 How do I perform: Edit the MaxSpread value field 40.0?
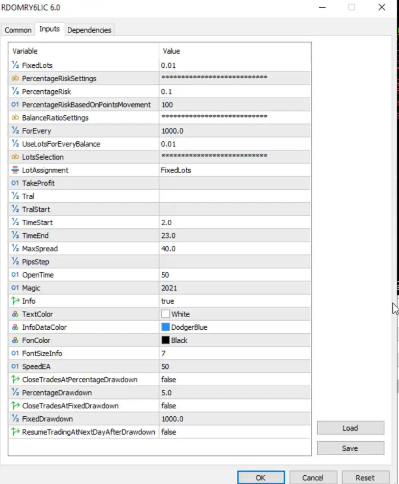tap(234, 249)
